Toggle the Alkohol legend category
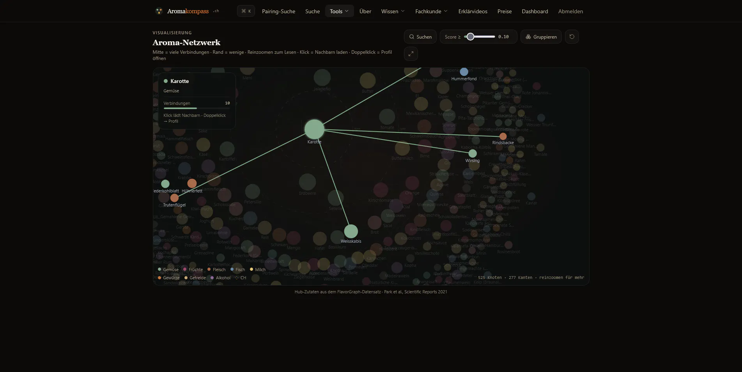This screenshot has width=742, height=372. pyautogui.click(x=220, y=278)
